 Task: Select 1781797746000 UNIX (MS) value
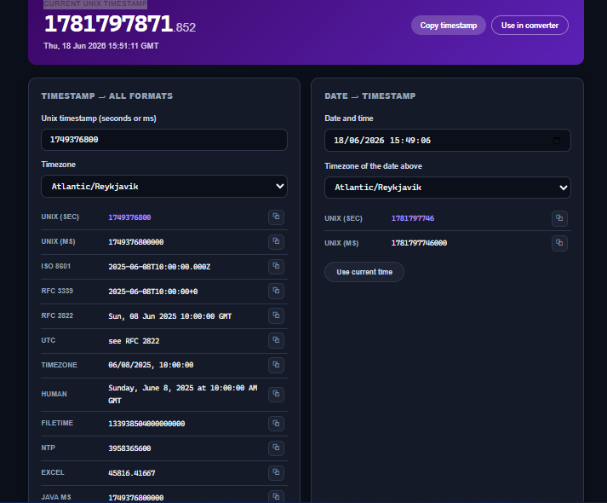coord(419,243)
